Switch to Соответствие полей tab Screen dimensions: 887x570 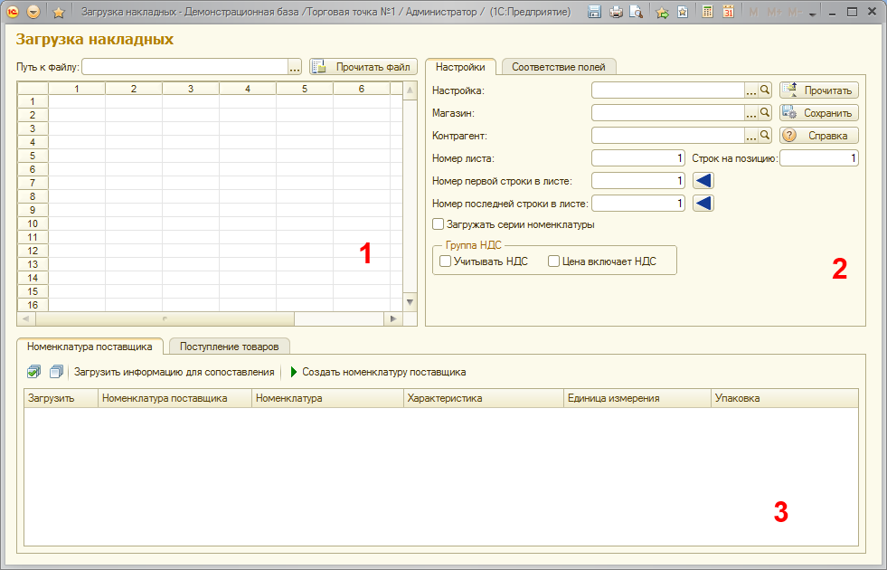click(559, 67)
